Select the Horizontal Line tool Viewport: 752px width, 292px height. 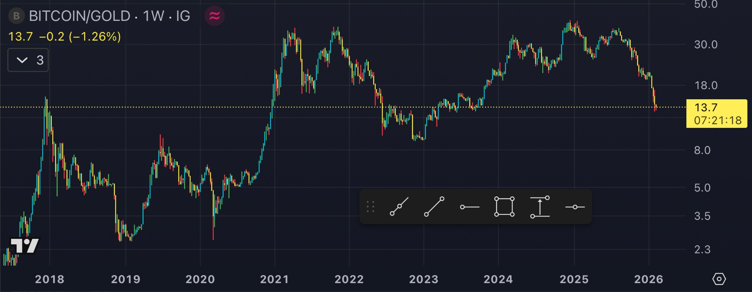[575, 207]
